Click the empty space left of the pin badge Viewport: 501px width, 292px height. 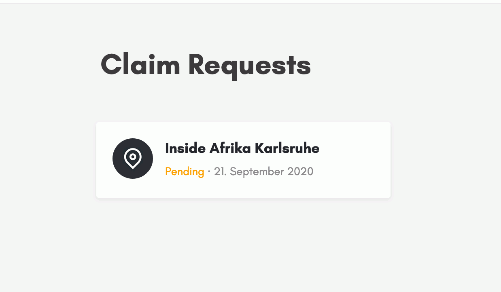tap(104, 159)
